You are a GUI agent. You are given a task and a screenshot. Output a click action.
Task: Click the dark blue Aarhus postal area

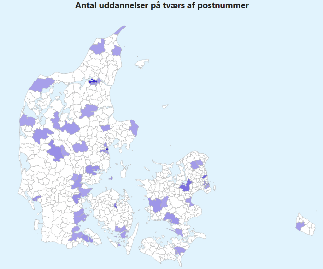click(107, 149)
